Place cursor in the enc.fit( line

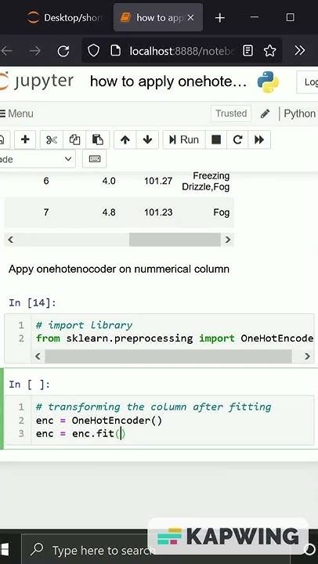pyautogui.click(x=81, y=434)
